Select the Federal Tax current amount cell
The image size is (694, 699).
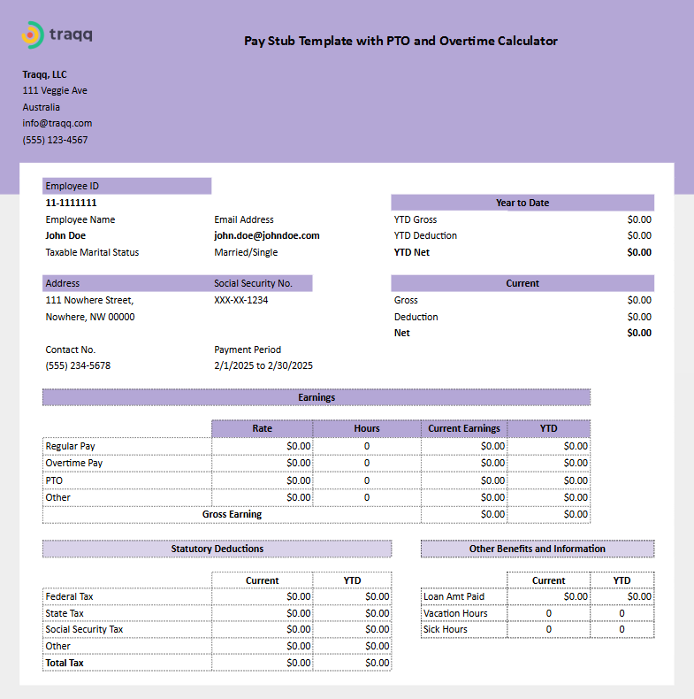(262, 596)
